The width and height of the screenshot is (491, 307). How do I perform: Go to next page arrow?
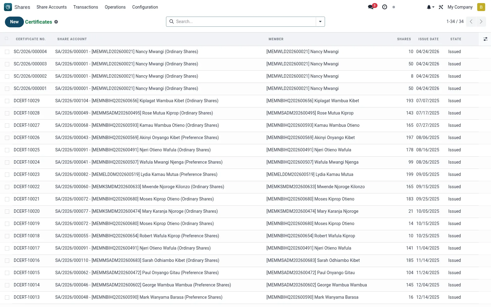[x=481, y=21]
